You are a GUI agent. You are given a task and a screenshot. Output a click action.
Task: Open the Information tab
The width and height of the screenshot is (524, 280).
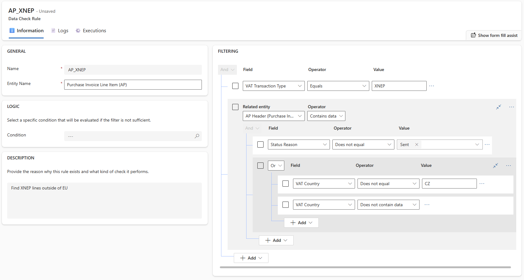pos(26,31)
